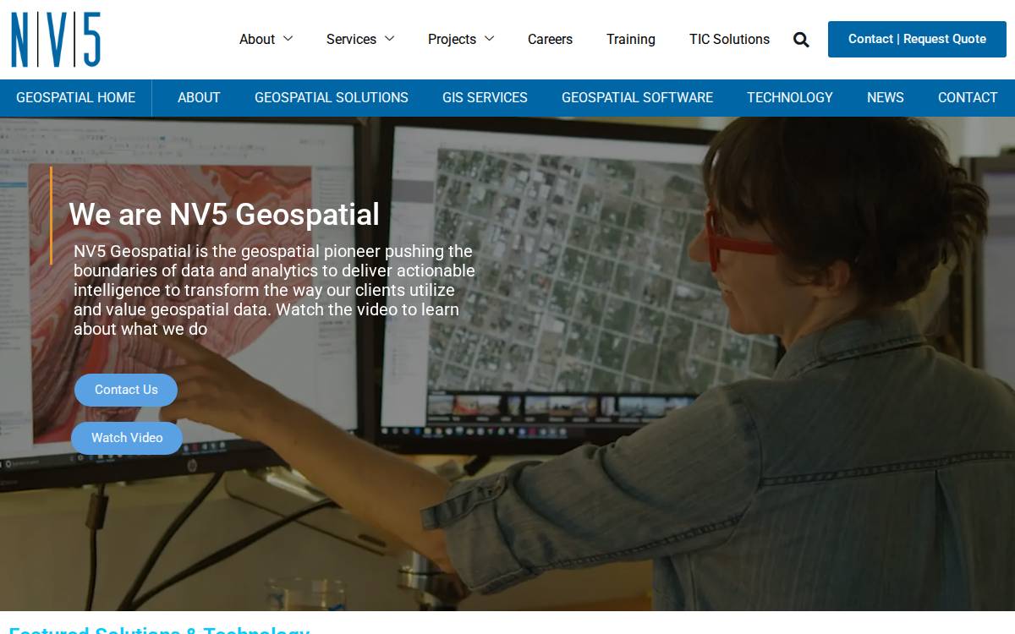1015x634 pixels.
Task: Go to Training page
Action: coord(631,39)
